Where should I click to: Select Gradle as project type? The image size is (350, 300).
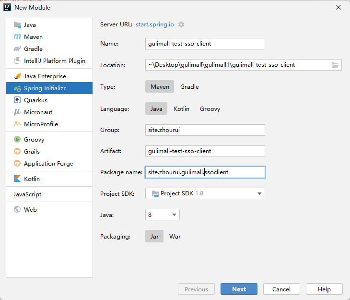pyautogui.click(x=189, y=86)
